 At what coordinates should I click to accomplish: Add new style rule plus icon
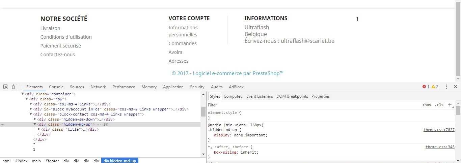click(450, 105)
